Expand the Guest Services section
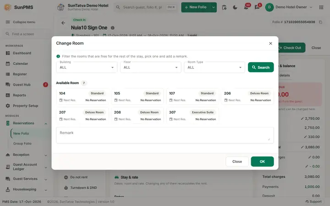Image resolution: width=330 pixels, height=206 pixels. tap(46, 179)
